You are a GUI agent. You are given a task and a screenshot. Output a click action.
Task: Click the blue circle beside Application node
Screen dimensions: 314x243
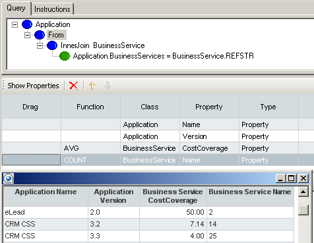[27, 24]
